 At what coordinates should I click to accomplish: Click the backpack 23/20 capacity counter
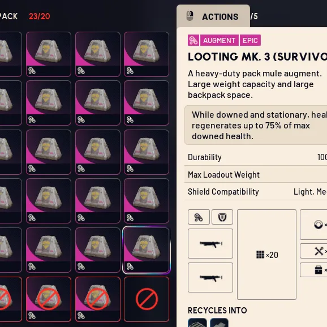tap(40, 16)
